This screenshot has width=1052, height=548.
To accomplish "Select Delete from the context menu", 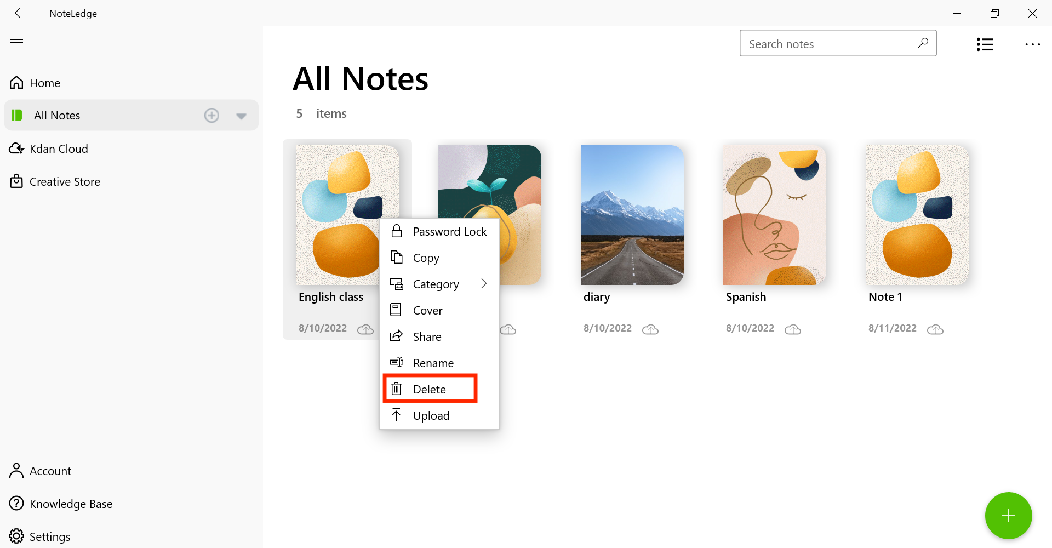I will [430, 389].
